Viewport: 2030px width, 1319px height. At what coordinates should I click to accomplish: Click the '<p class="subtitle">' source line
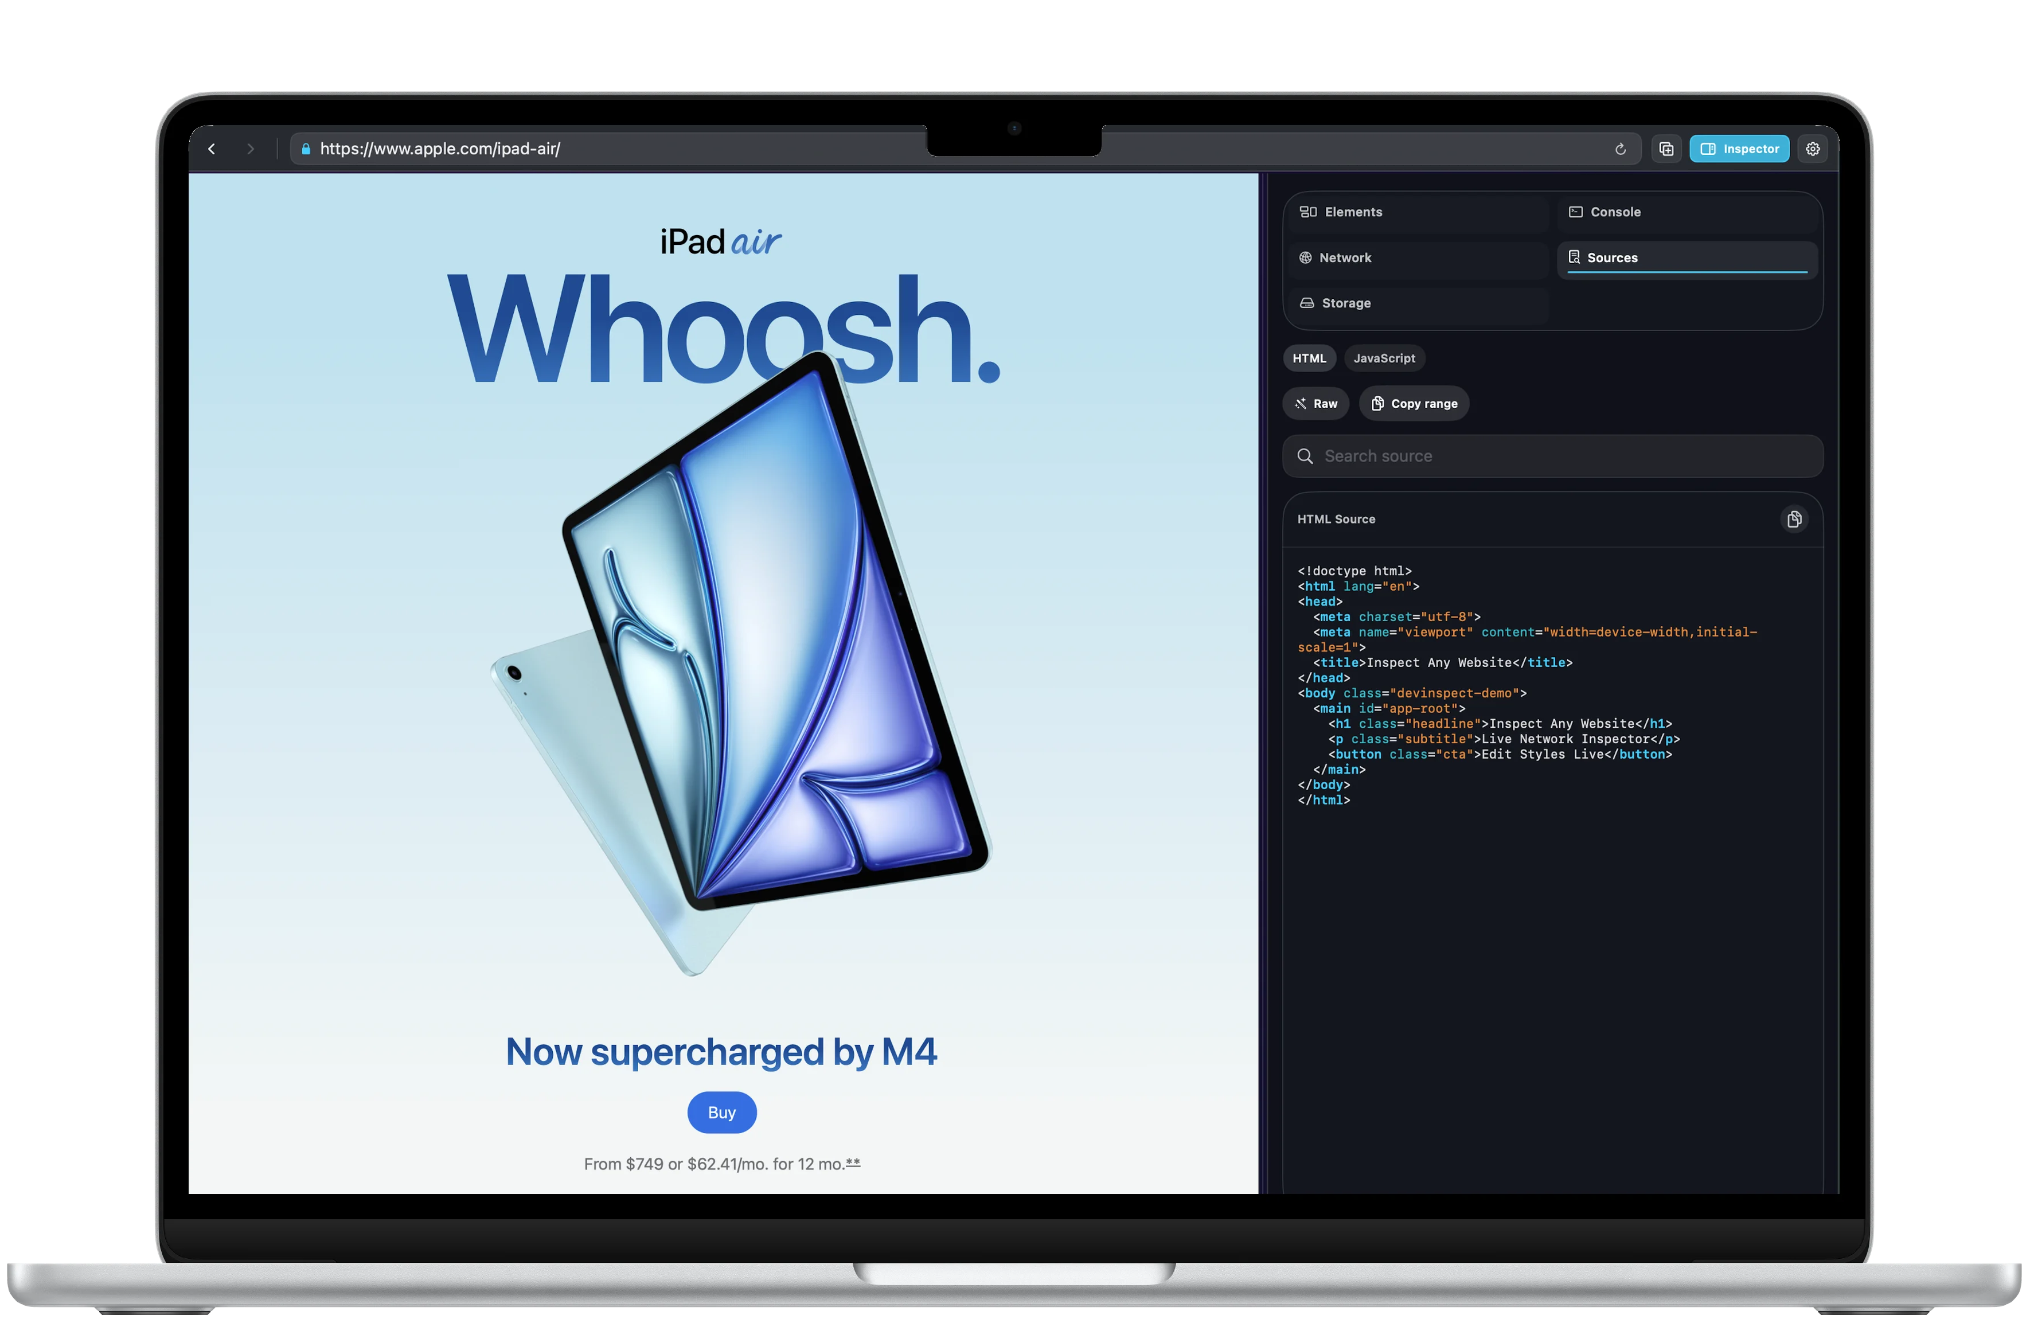click(1505, 740)
